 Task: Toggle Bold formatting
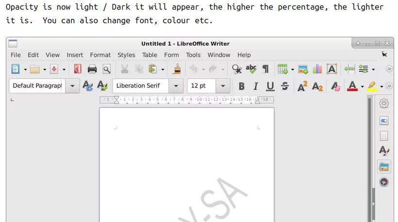242,86
